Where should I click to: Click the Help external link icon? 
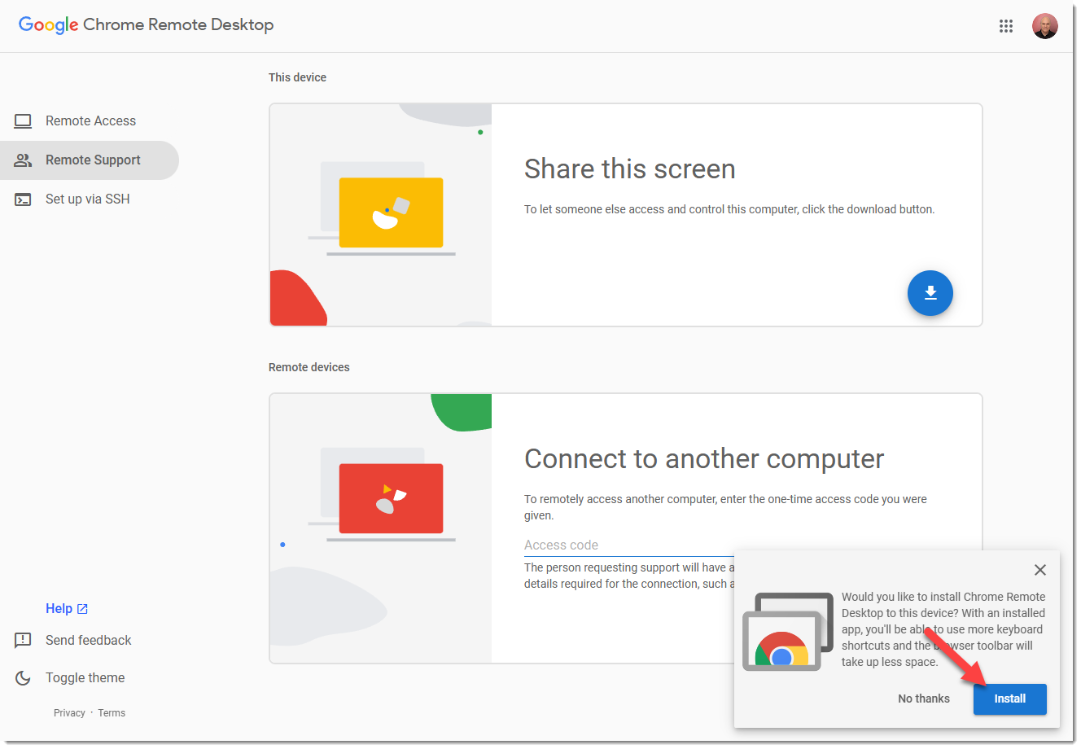pos(82,609)
